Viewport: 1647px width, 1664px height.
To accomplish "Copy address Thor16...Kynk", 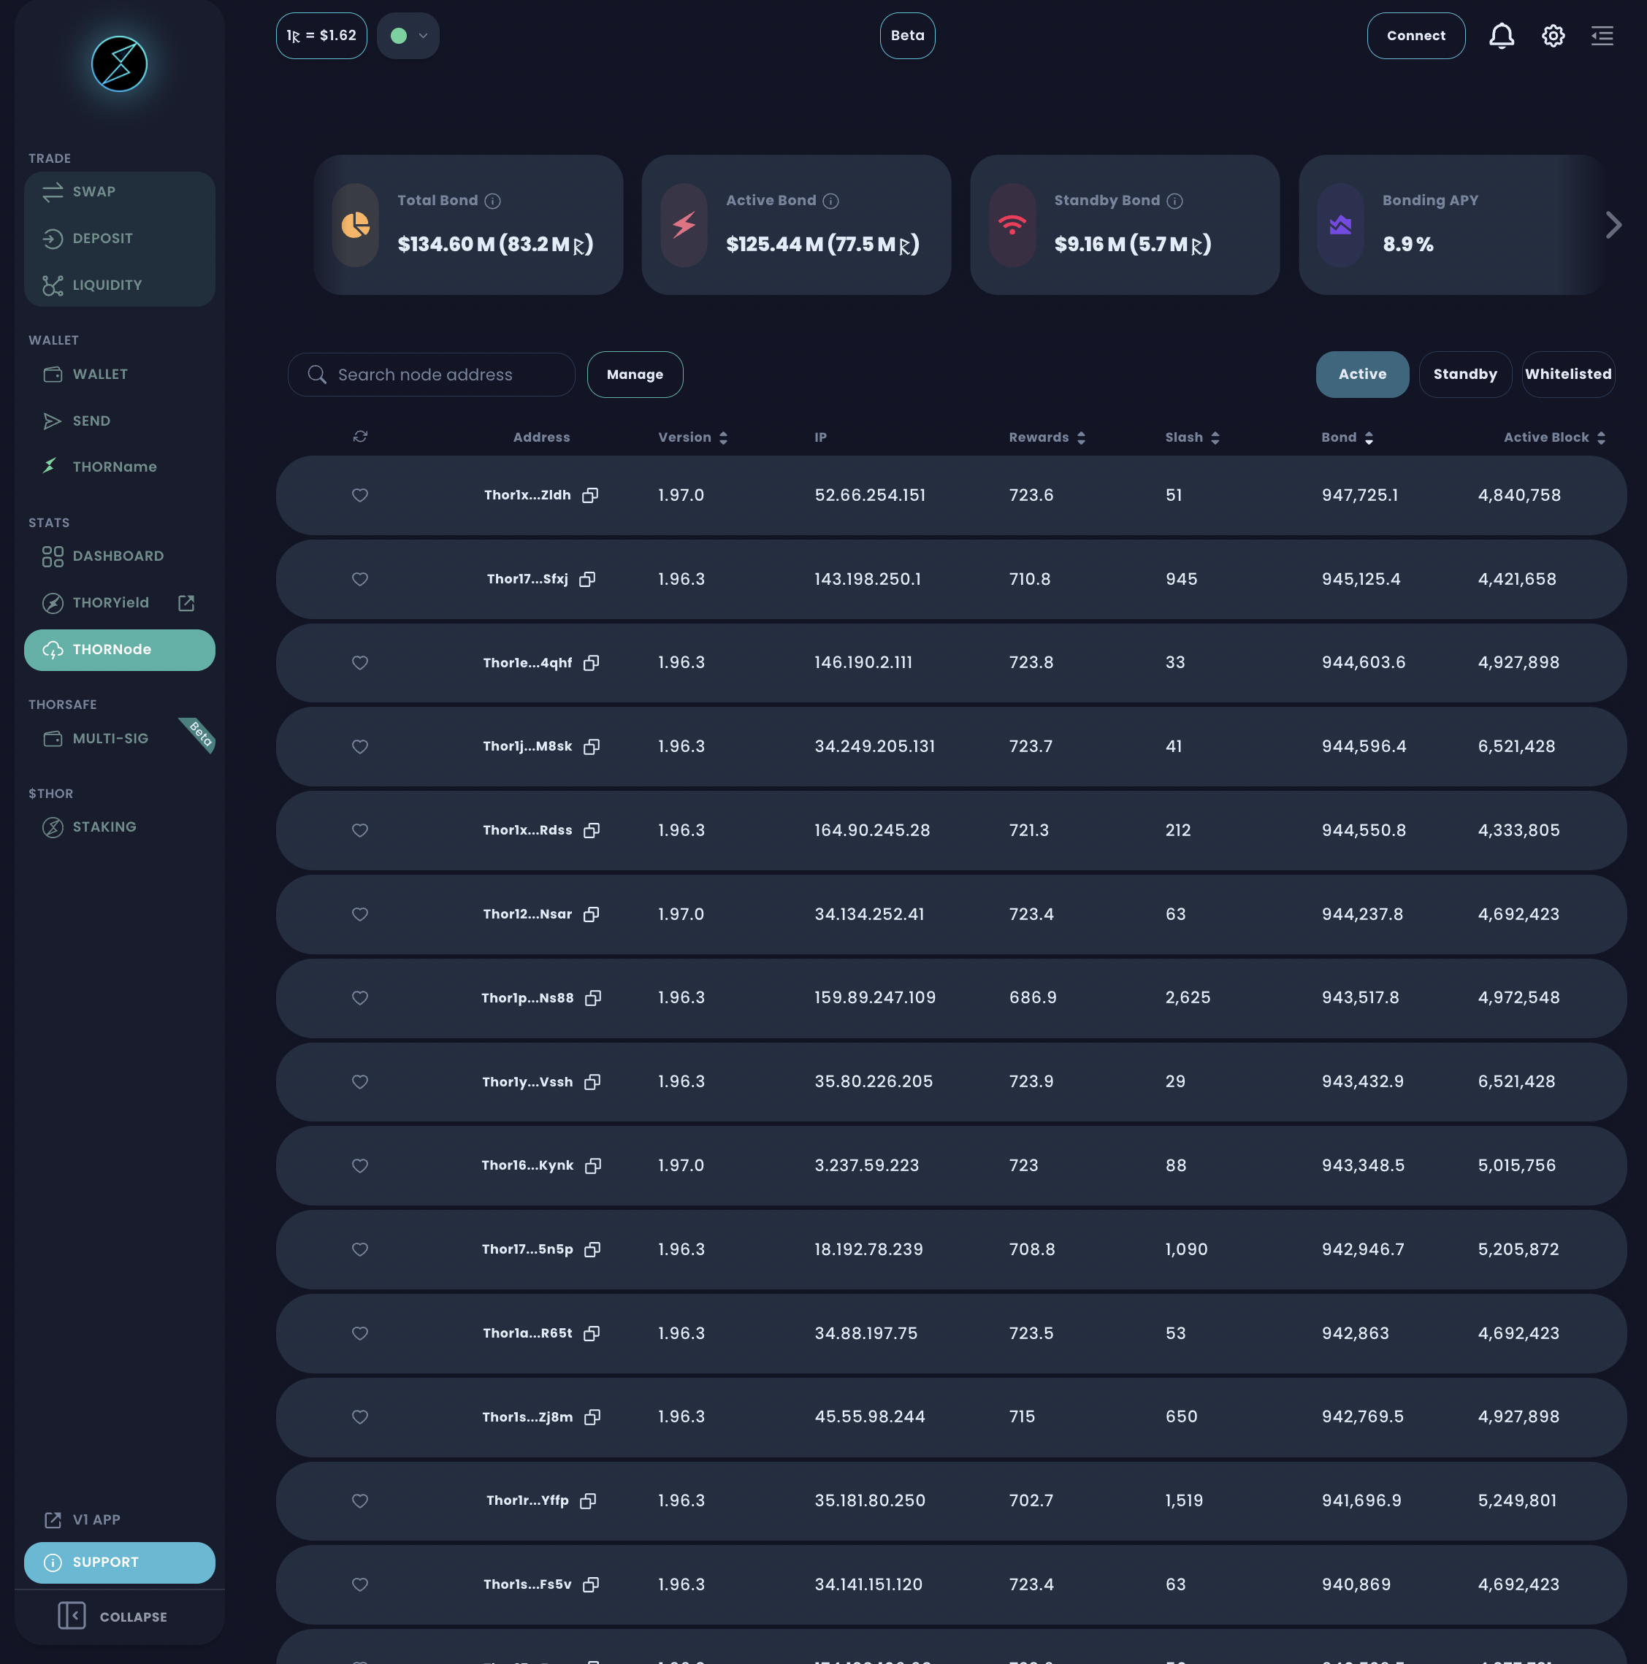I will tap(592, 1165).
